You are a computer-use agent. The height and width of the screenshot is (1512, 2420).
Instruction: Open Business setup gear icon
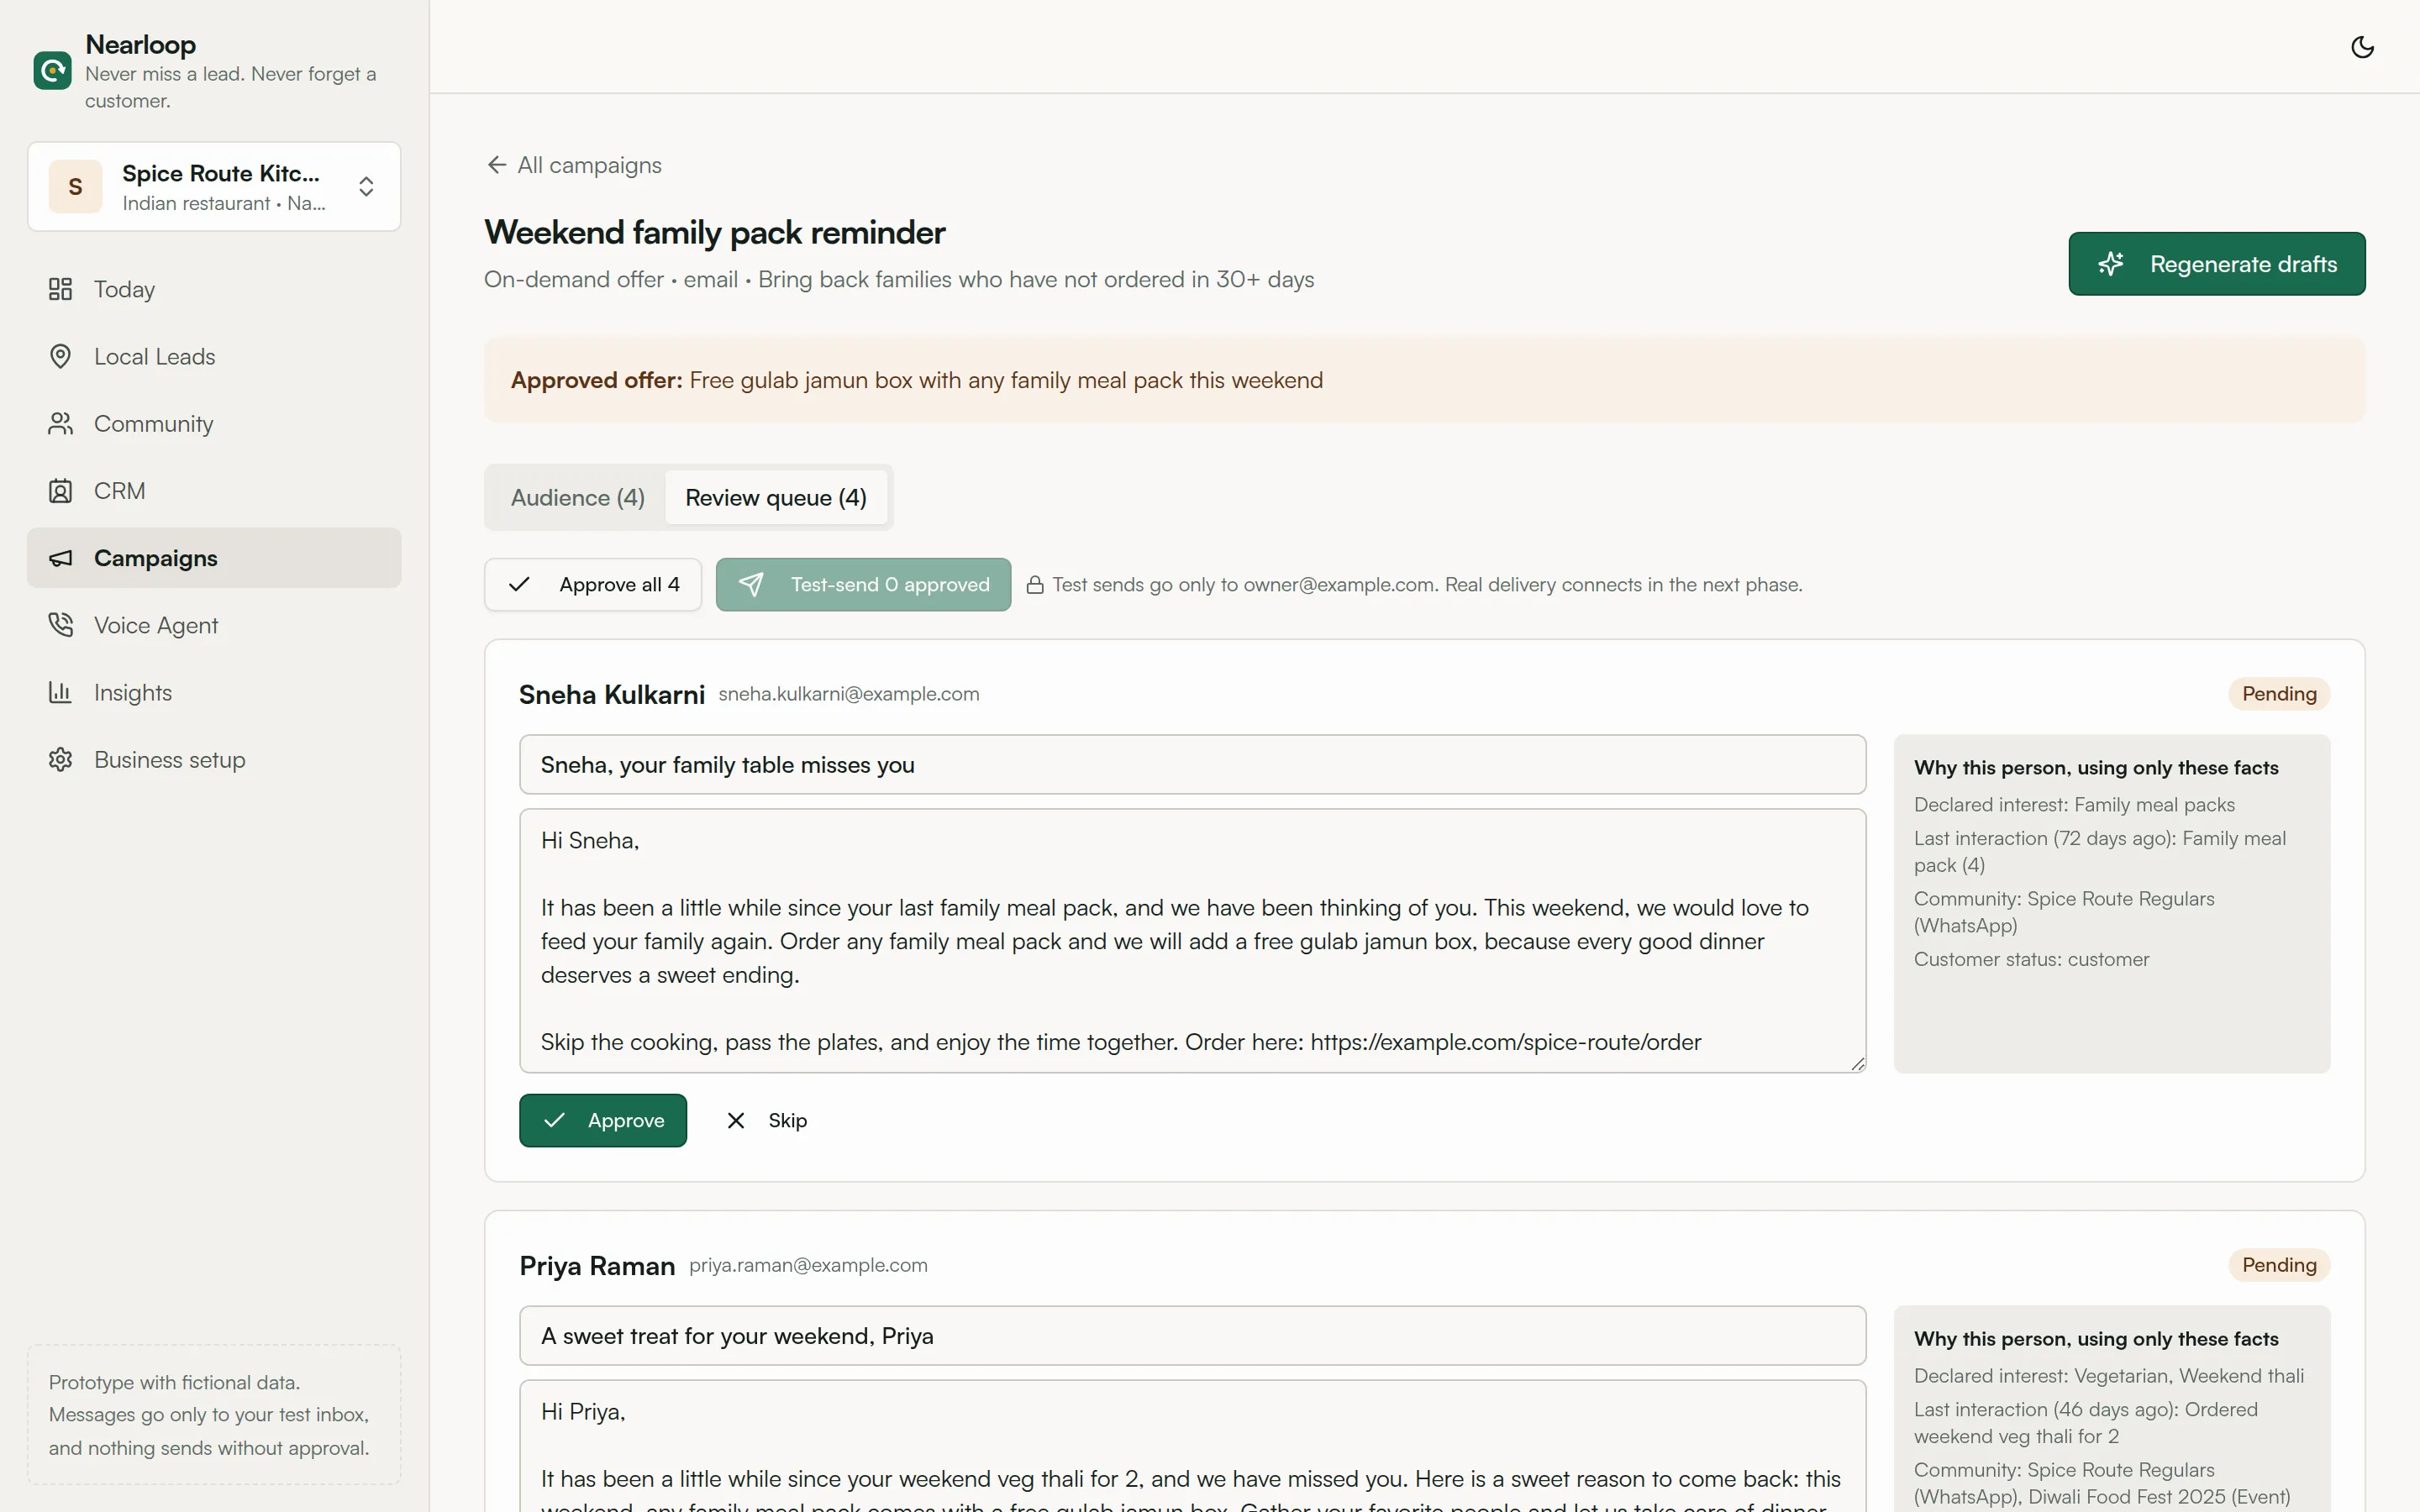tap(60, 760)
